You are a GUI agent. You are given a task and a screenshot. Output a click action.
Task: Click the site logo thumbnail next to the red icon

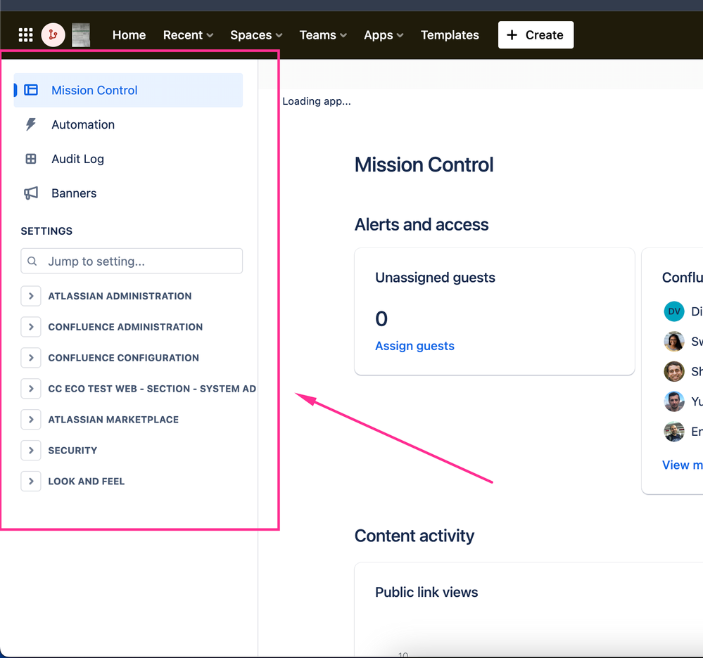click(81, 35)
